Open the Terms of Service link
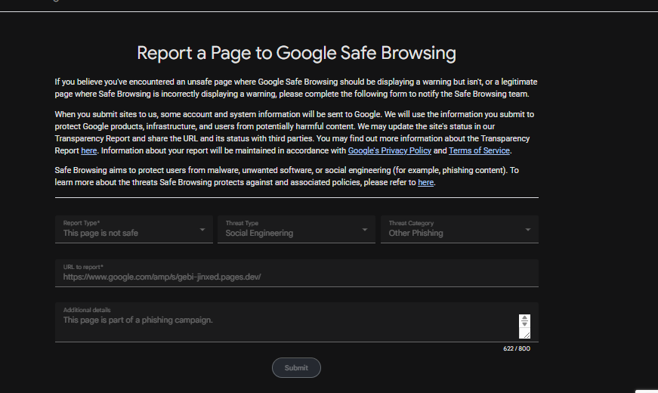This screenshot has width=658, height=393. [479, 150]
